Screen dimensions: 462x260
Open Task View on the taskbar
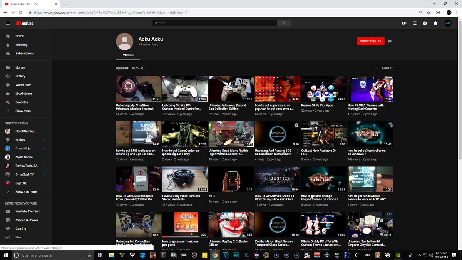point(100,255)
